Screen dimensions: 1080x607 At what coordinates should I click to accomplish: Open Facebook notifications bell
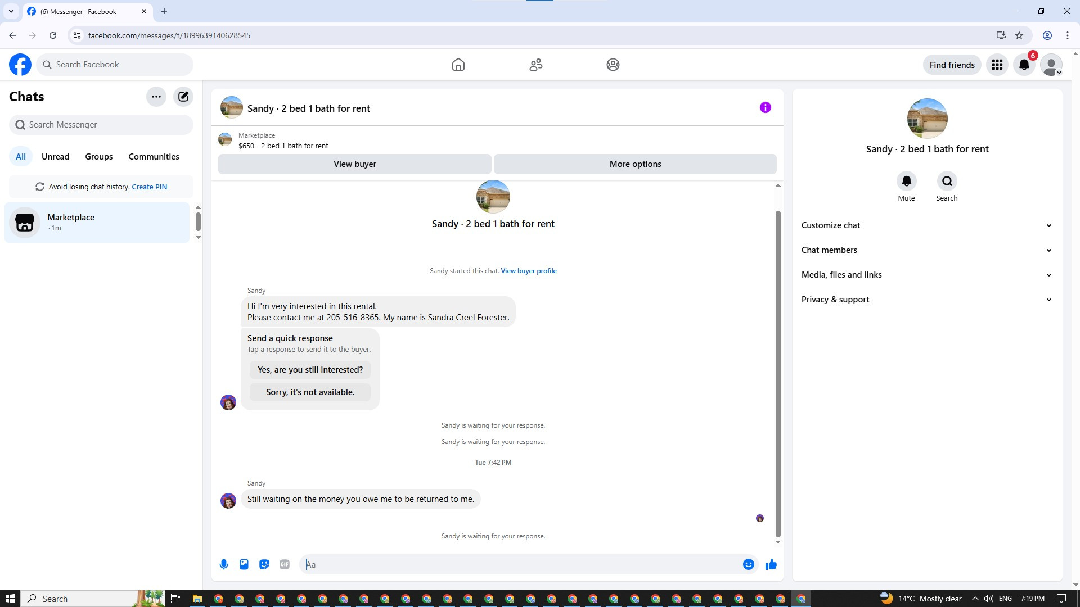pos(1024,65)
